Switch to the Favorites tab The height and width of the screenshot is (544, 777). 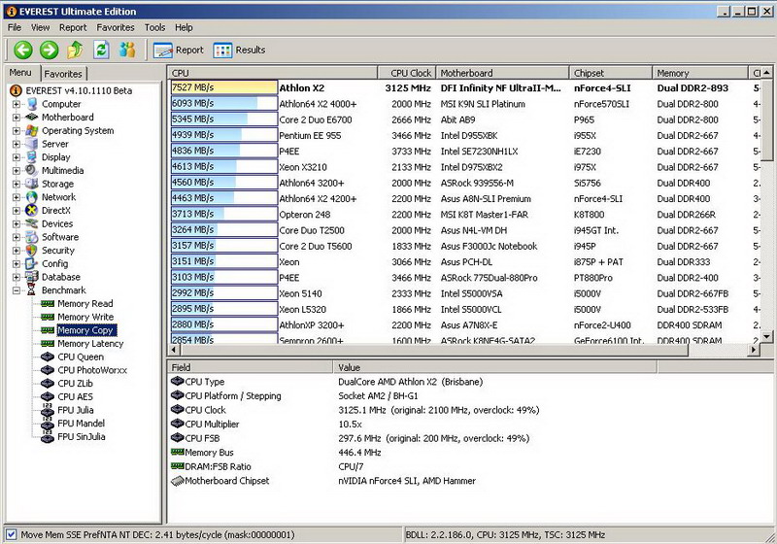tap(63, 73)
